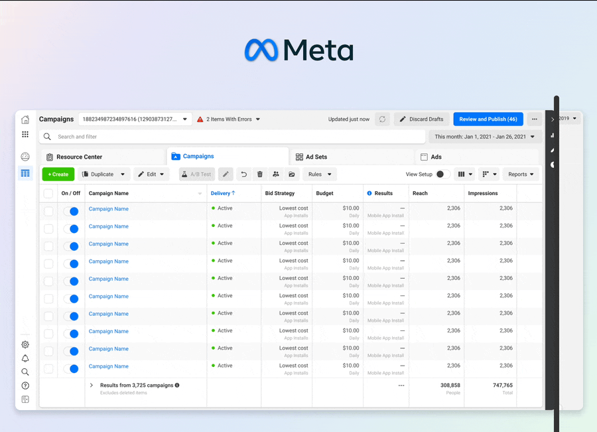Turn off the fifth campaign's on/off toggle
Image resolution: width=597 pixels, height=432 pixels.
tap(71, 281)
